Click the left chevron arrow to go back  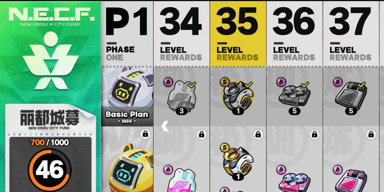click(164, 126)
